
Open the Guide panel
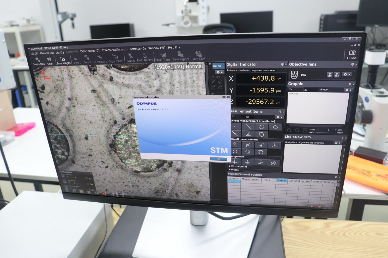click(x=352, y=55)
